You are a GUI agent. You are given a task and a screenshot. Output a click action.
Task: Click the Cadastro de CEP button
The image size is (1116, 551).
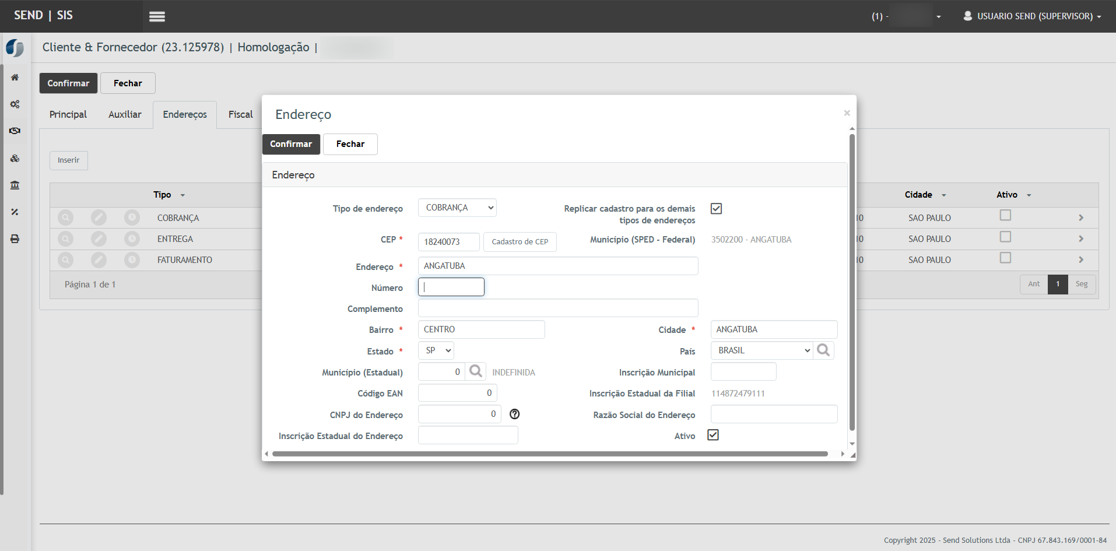pyautogui.click(x=520, y=242)
